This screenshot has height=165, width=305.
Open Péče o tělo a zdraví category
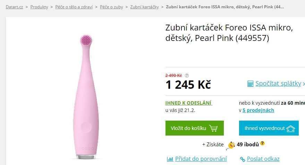[74, 7]
